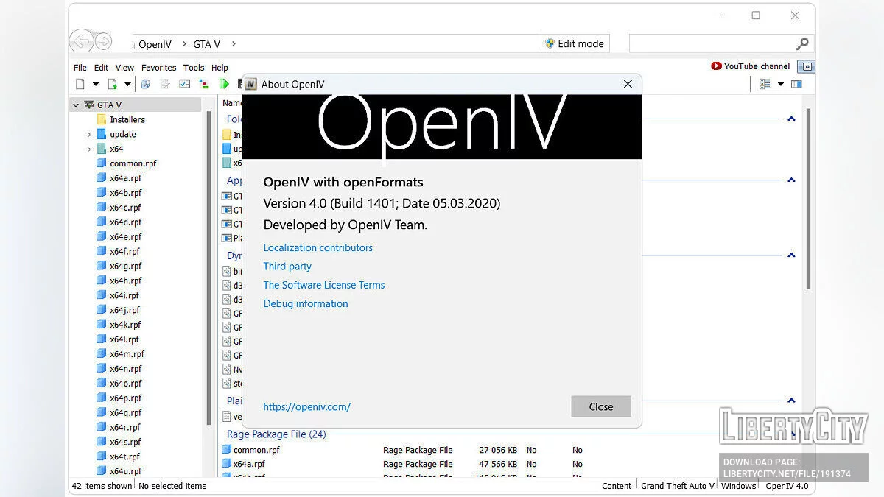Click the checklist select toolbar icon
Viewport: 884px width, 497px height.
click(x=185, y=84)
